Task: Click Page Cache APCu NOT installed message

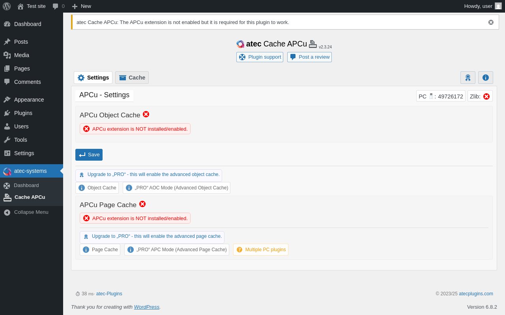Action: tap(135, 218)
